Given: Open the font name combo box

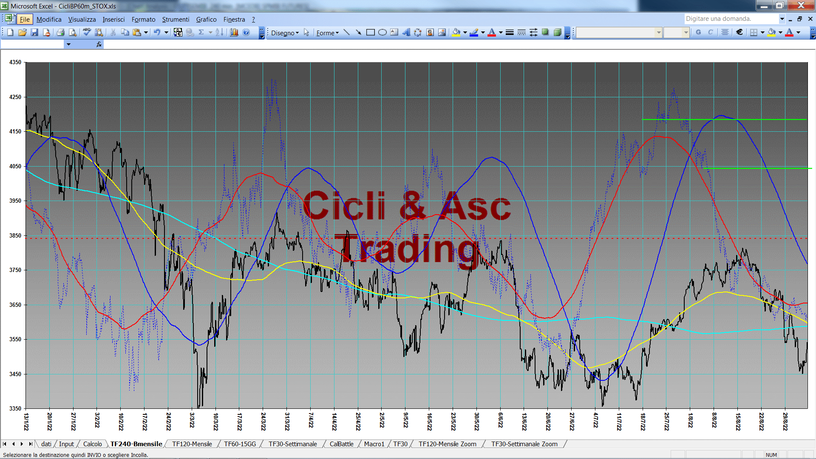Looking at the screenshot, I should coord(619,32).
